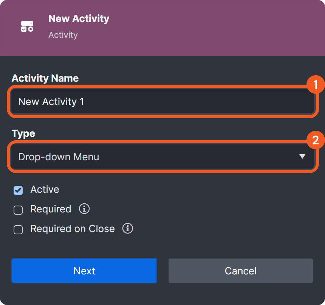The height and width of the screenshot is (305, 325).
Task: Cancel the new activity dialog
Action: pos(240,271)
